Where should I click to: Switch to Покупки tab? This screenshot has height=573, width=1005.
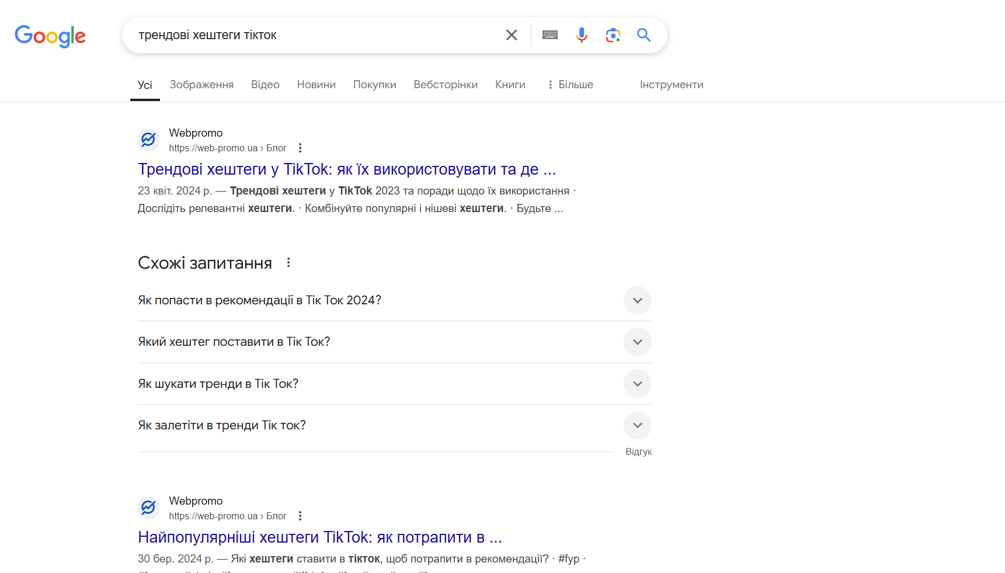[x=375, y=85]
